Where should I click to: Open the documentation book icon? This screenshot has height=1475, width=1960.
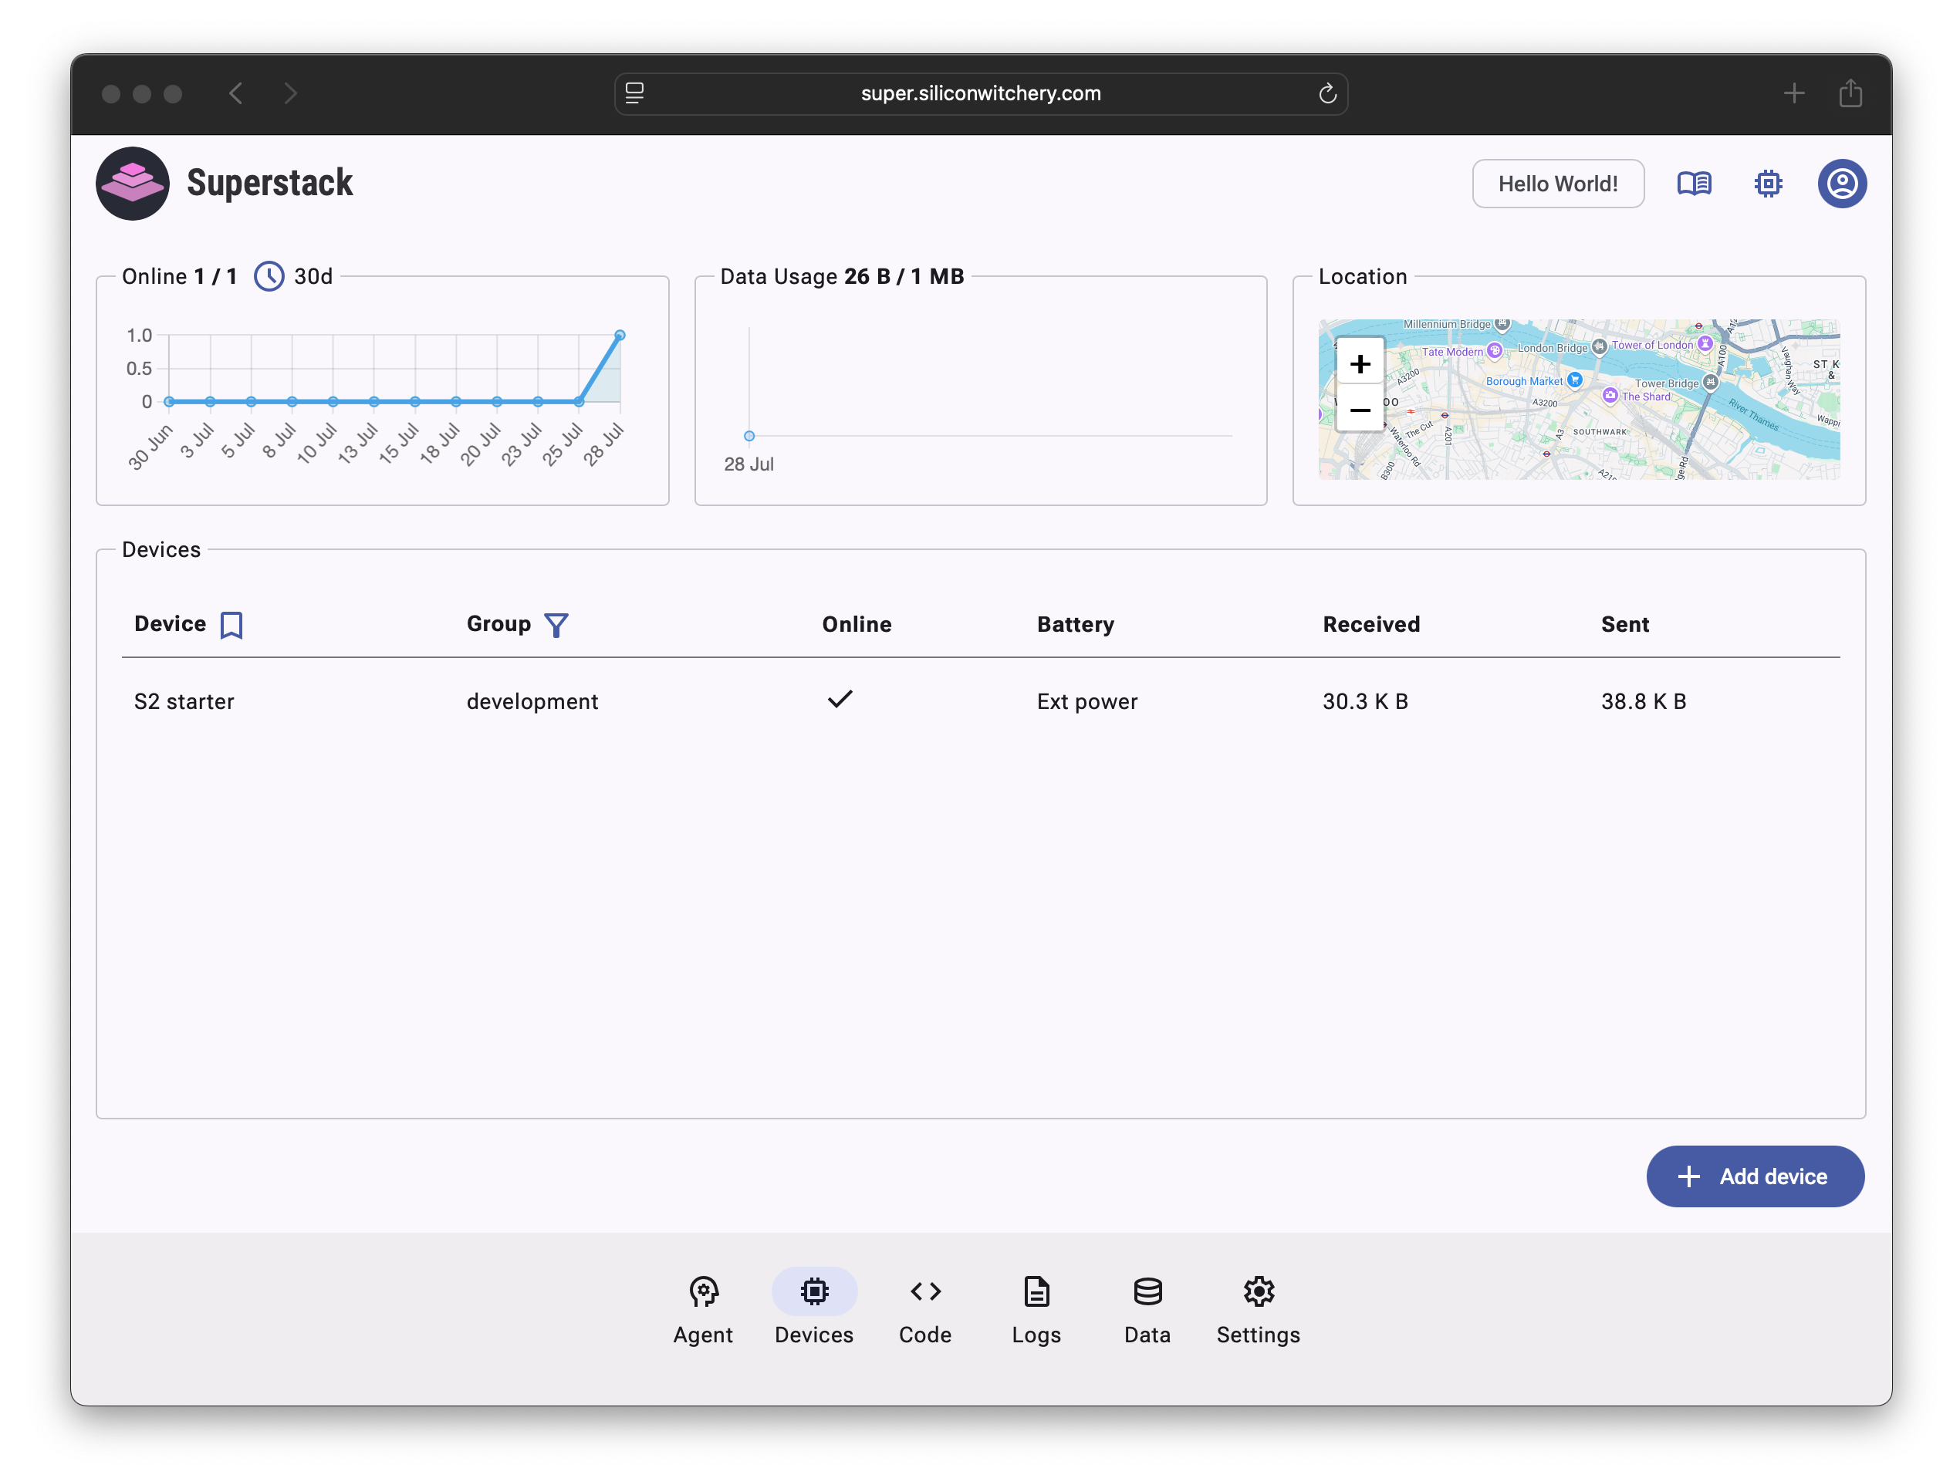pos(1693,184)
